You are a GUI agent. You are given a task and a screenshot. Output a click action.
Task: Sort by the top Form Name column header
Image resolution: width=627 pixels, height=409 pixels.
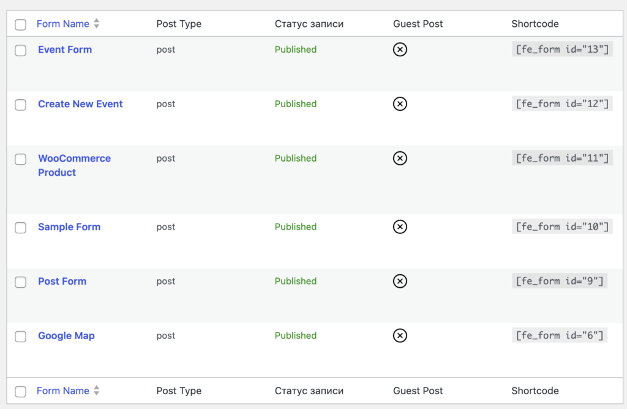(x=63, y=24)
